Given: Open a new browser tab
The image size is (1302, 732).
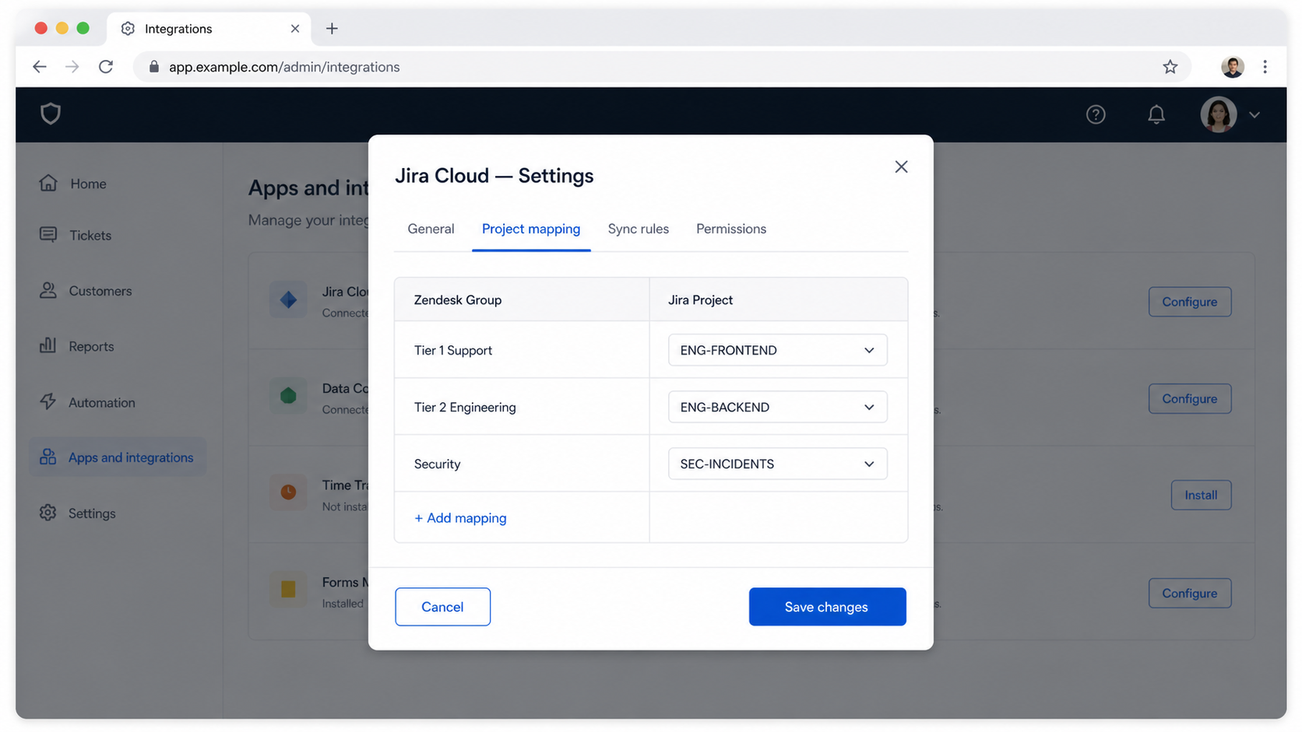Looking at the screenshot, I should [332, 29].
